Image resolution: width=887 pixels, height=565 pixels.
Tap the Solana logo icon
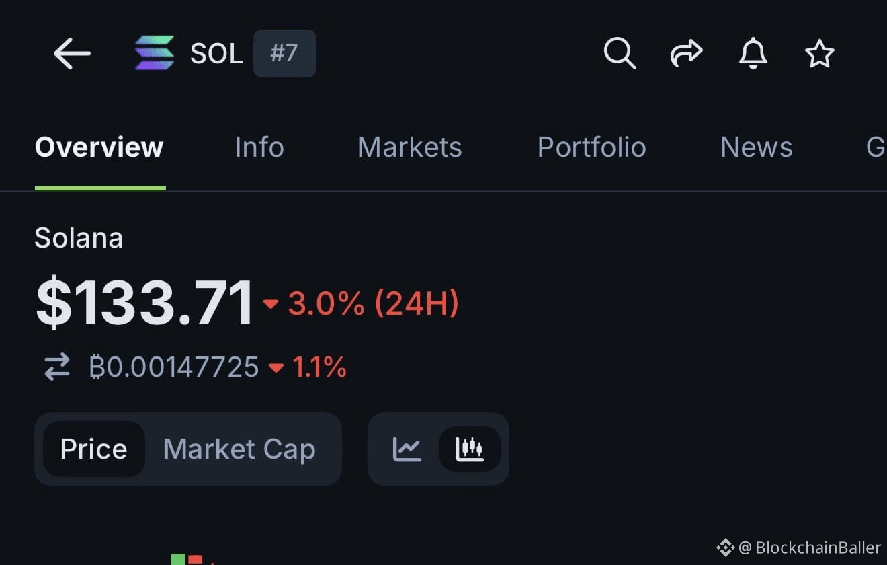pos(155,53)
